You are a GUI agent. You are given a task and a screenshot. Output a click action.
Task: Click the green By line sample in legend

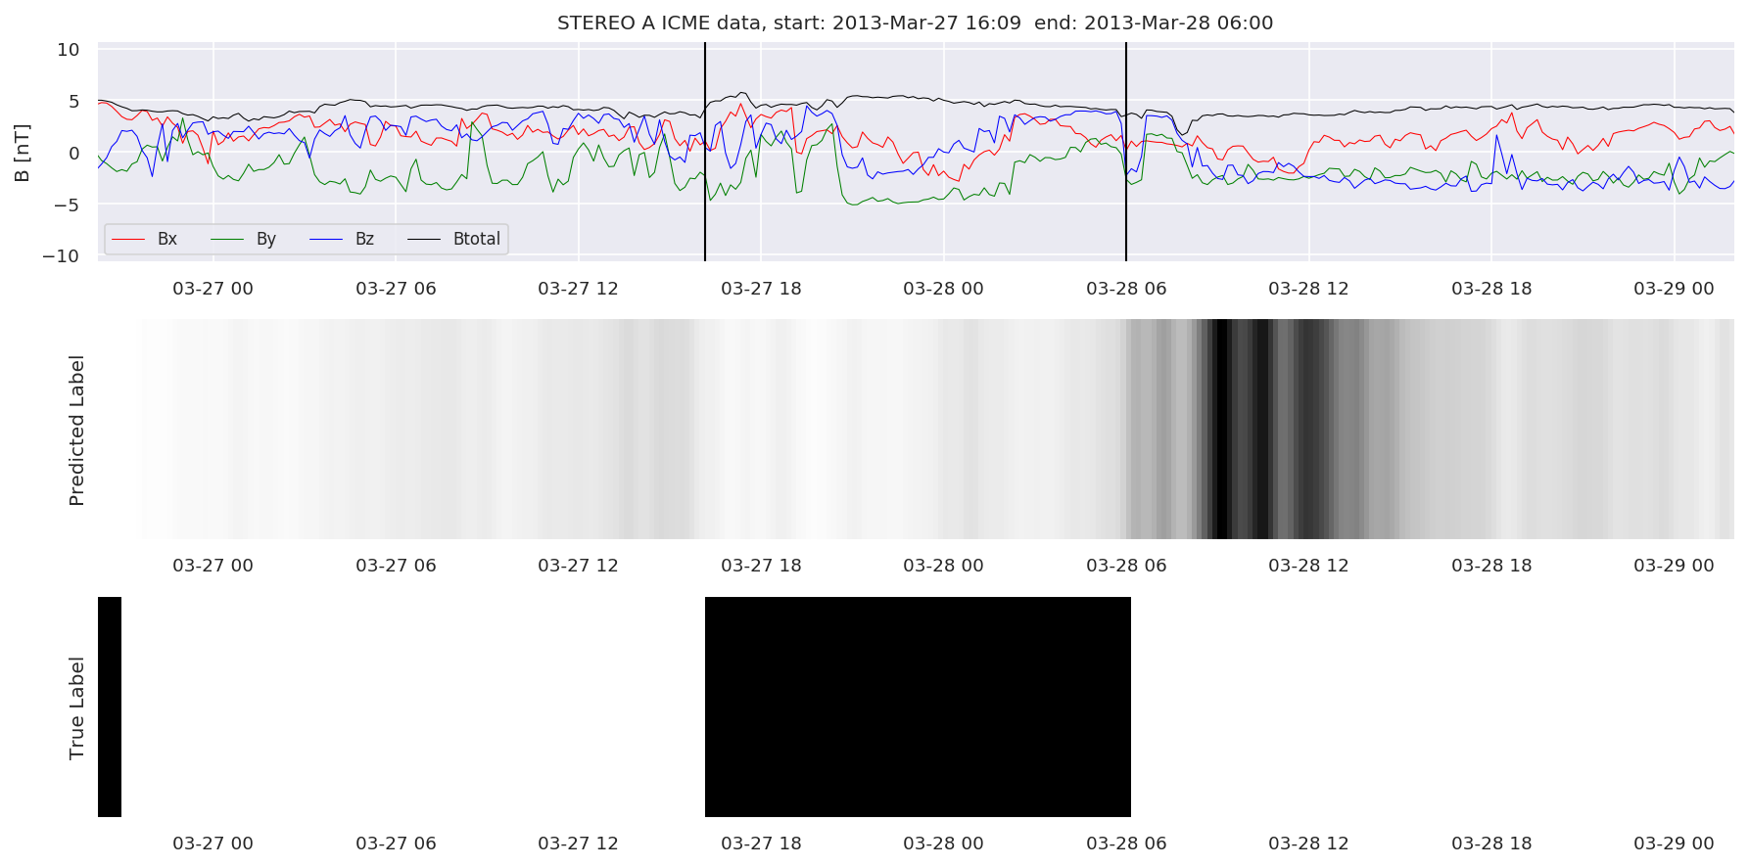(228, 239)
